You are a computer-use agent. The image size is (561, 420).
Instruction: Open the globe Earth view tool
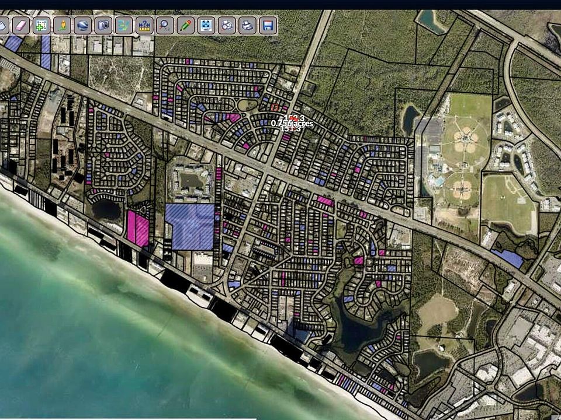[82, 25]
